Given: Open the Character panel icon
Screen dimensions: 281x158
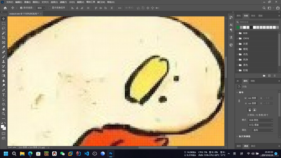Looking at the screenshot, I should pyautogui.click(x=231, y=25).
